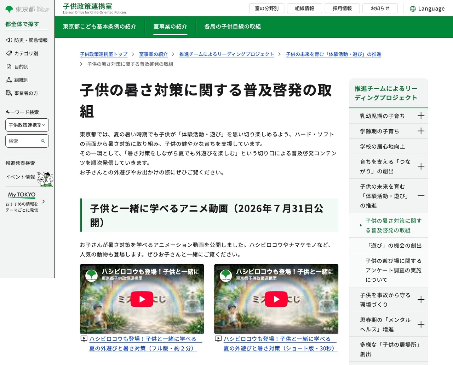The height and width of the screenshot is (365, 453).
Task: Click the chevron arrow next to My TOKYO
Action: point(44,201)
